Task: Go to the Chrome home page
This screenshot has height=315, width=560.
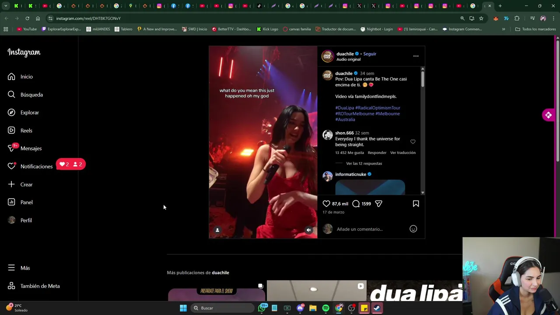Action: [38, 18]
